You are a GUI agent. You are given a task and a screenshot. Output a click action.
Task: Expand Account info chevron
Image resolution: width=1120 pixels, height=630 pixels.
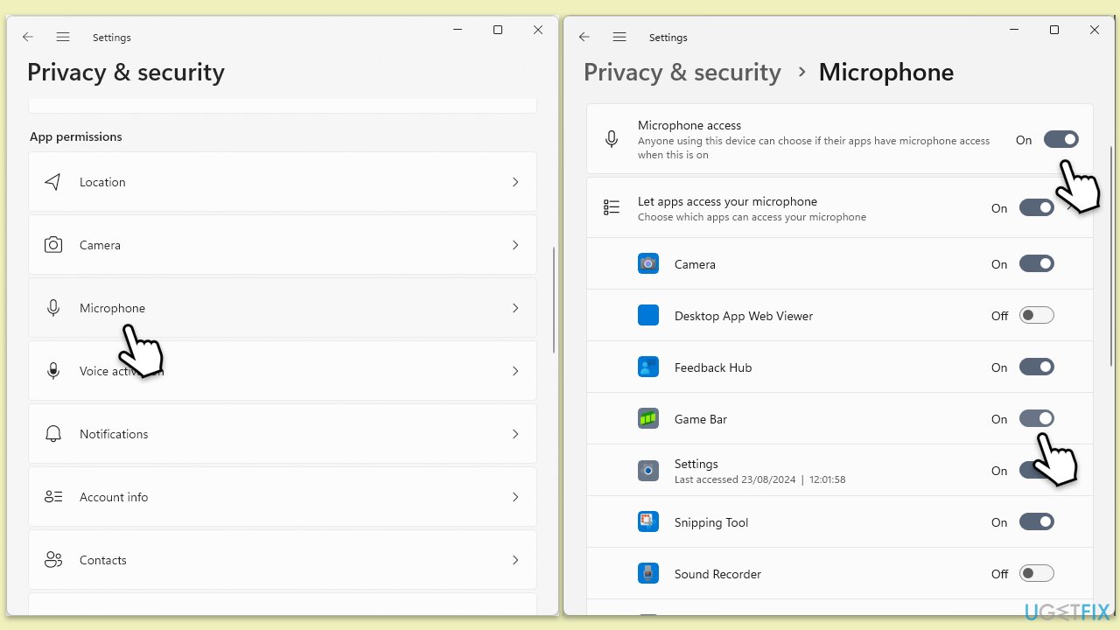pos(515,497)
